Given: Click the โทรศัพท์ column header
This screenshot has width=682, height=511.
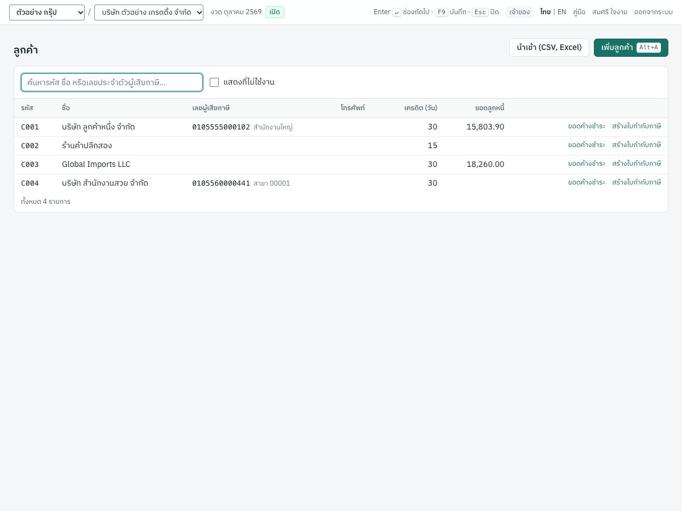Looking at the screenshot, I should tap(353, 108).
